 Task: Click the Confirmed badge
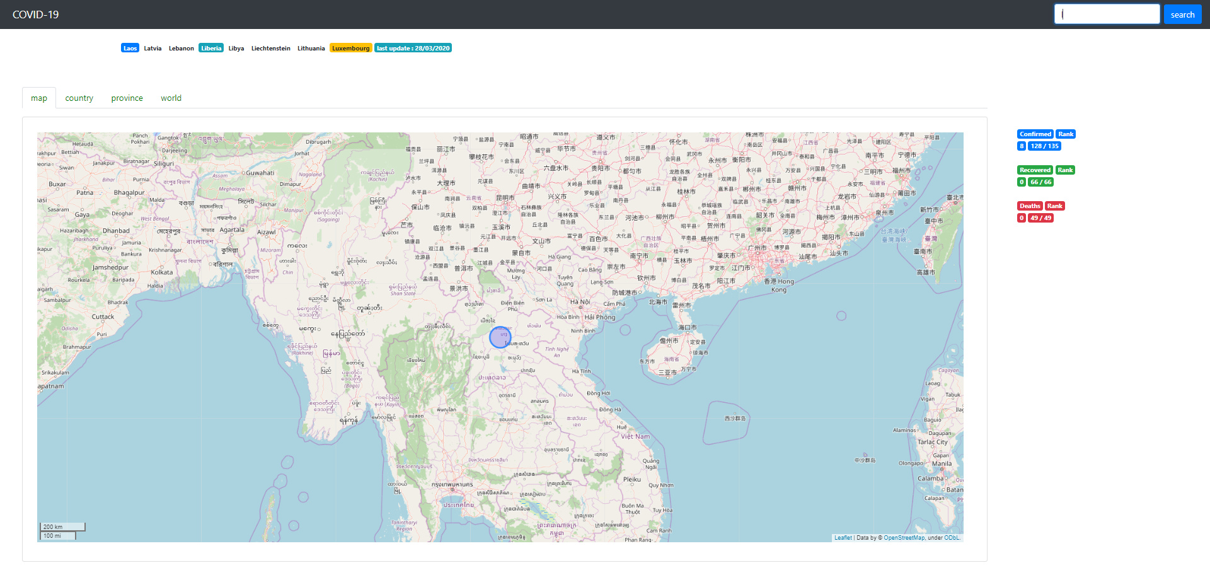click(1035, 134)
